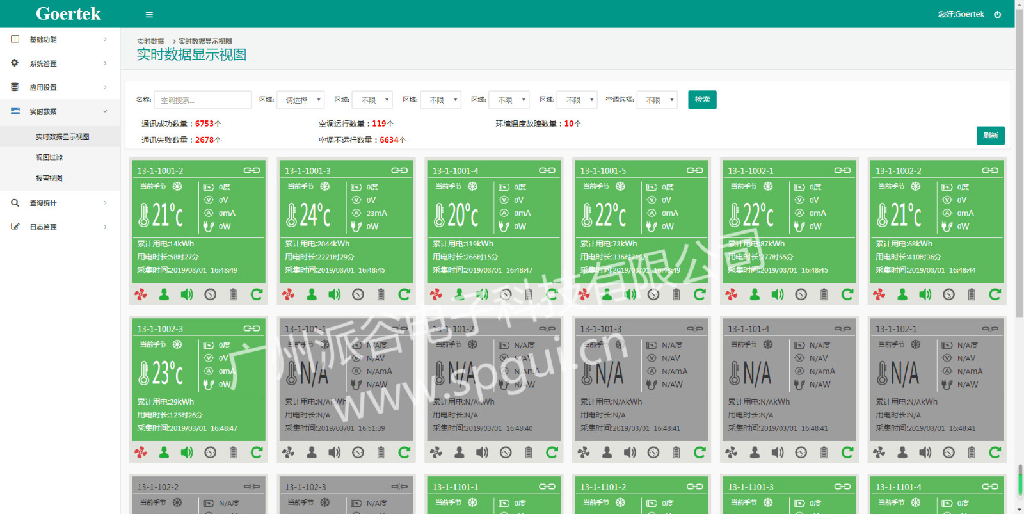Click the power icon in the top header

pyautogui.click(x=997, y=15)
